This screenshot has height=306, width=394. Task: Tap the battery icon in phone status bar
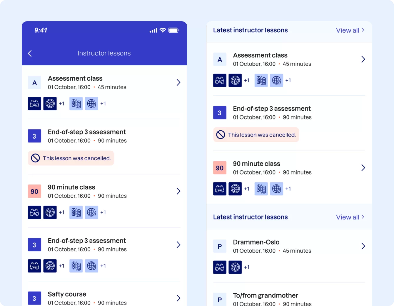pos(174,30)
